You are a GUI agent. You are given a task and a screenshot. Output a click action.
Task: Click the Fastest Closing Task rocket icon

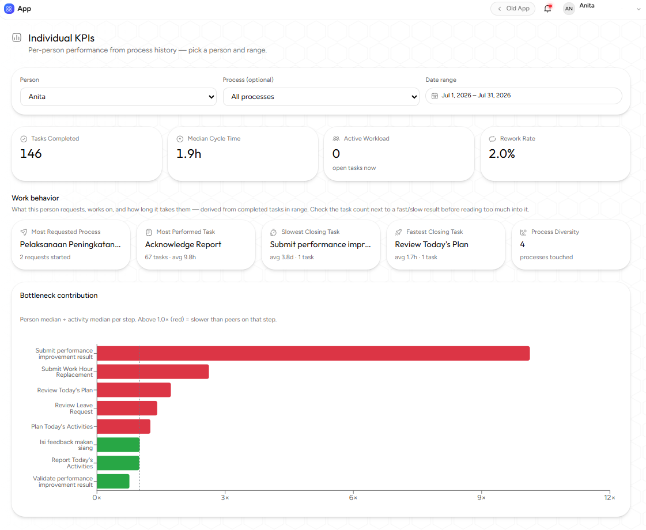(x=398, y=232)
